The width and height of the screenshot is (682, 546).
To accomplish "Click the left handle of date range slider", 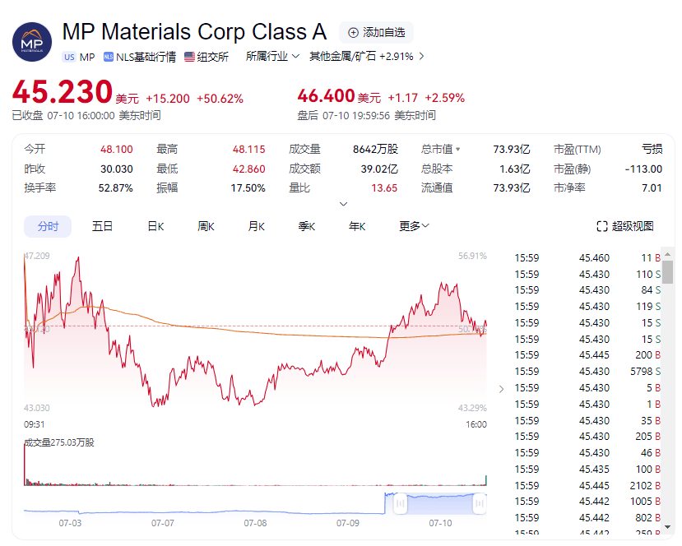I will coord(399,502).
